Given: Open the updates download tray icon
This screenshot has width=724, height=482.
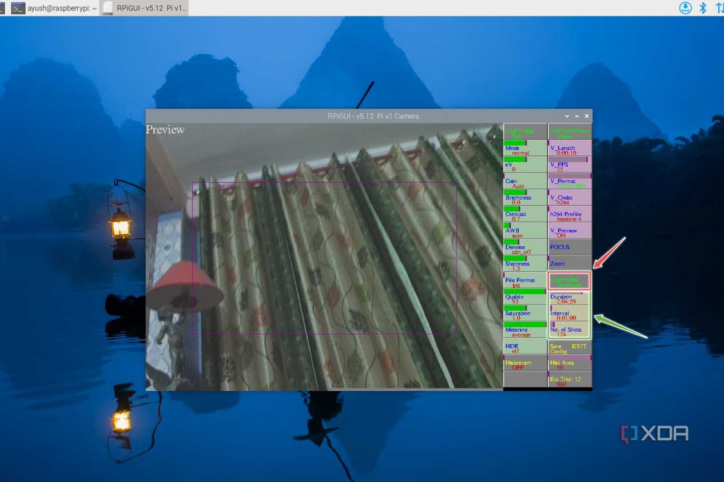Looking at the screenshot, I should tap(685, 8).
